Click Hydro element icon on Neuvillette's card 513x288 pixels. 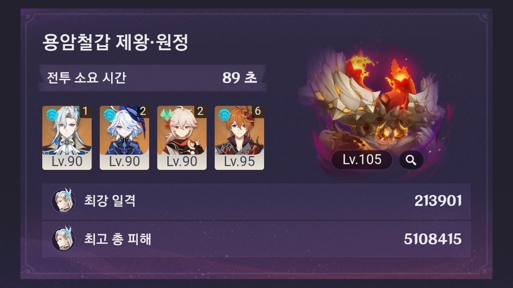coord(52,115)
